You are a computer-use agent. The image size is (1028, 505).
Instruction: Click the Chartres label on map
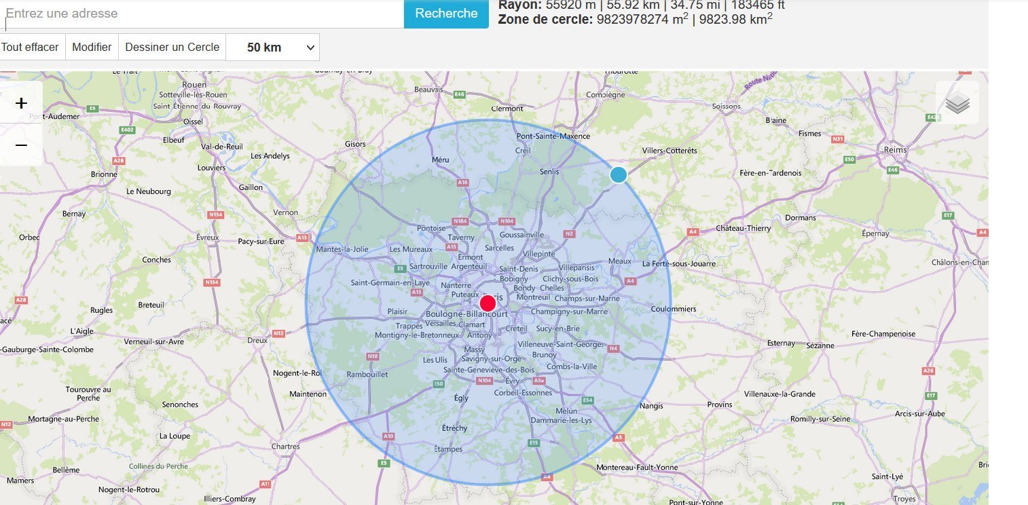click(x=285, y=447)
